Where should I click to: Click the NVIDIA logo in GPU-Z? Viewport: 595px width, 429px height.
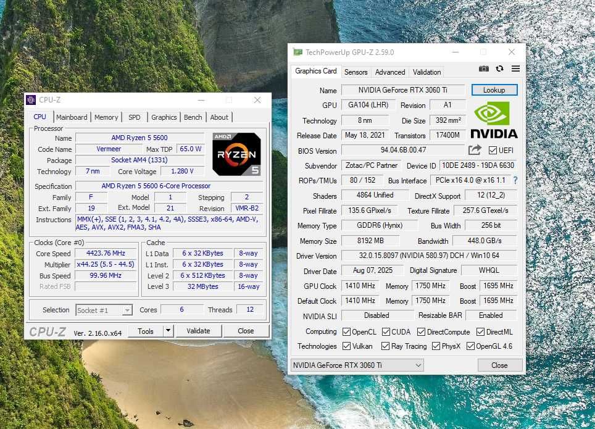click(494, 120)
